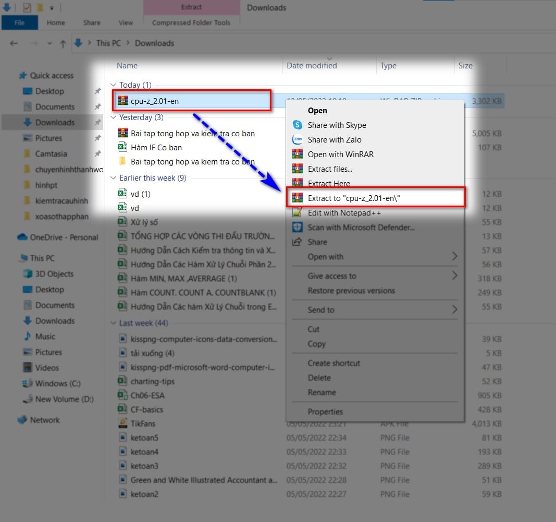This screenshot has width=556, height=522.
Task: Open Camtasia folder in Quick access
Action: (x=51, y=154)
